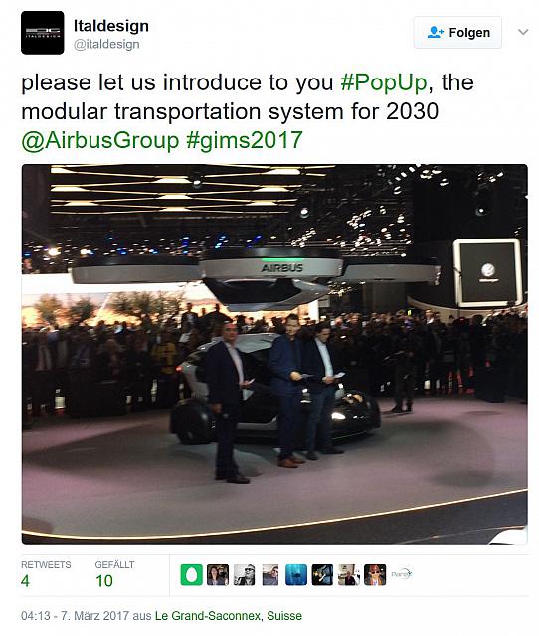
Task: View the Retweets count list
Action: tap(46, 574)
